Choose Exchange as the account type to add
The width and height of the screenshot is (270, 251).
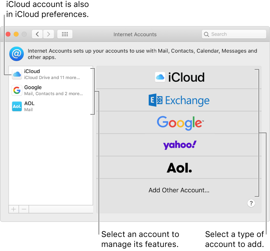pyautogui.click(x=179, y=100)
